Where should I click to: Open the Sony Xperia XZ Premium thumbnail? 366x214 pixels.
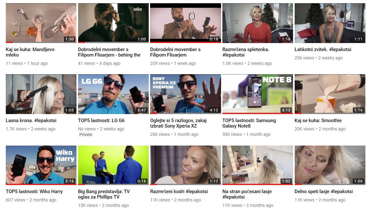point(185,94)
